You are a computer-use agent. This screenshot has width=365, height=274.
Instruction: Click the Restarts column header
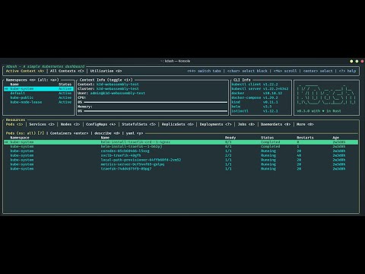305,138
